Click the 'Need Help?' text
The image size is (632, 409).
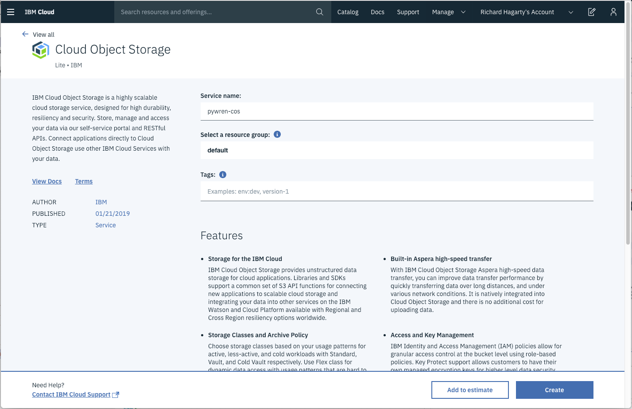pos(48,385)
